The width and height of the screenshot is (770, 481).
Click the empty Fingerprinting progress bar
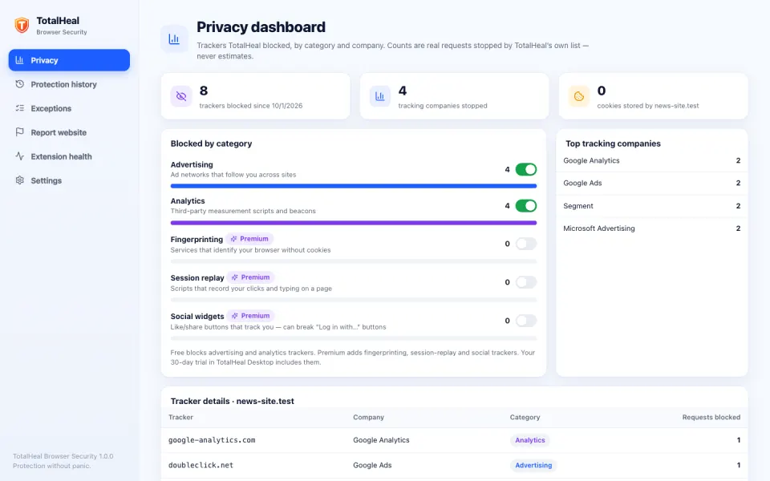354,261
